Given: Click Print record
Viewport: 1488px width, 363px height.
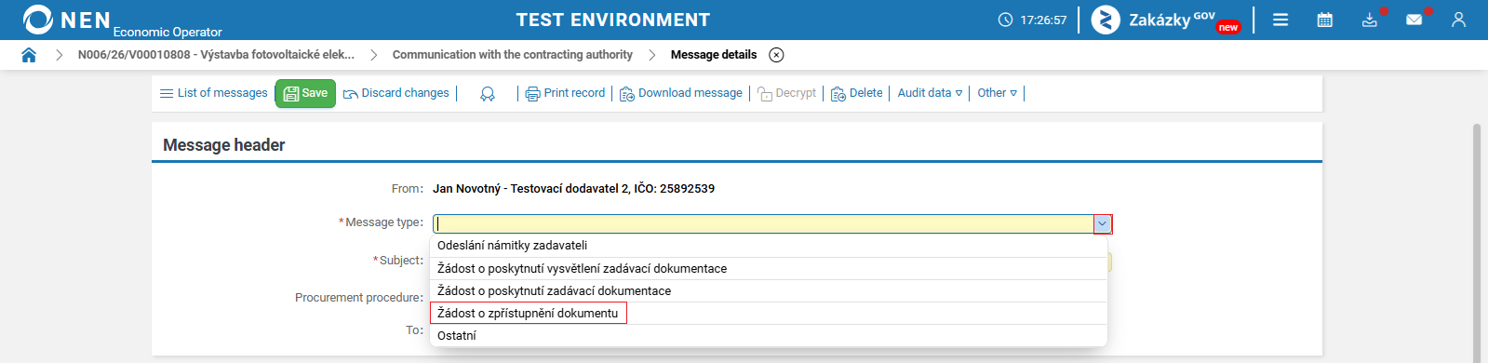Looking at the screenshot, I should pos(565,93).
